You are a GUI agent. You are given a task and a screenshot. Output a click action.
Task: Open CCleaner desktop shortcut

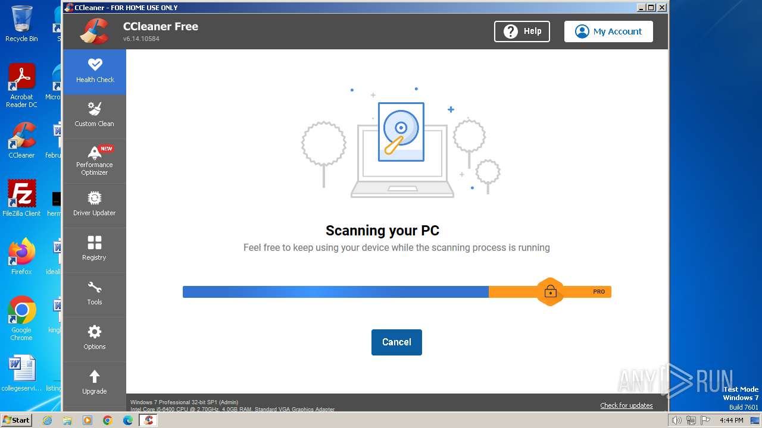coord(21,140)
